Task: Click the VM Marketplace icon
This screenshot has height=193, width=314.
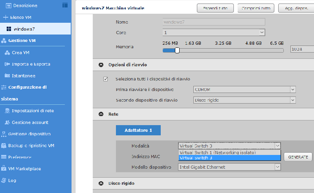Action: pyautogui.click(x=4, y=169)
